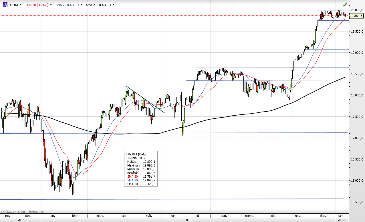This screenshot has width=365, height=222.
Task: Click the current price tag 19 864,6
Action: point(356,15)
